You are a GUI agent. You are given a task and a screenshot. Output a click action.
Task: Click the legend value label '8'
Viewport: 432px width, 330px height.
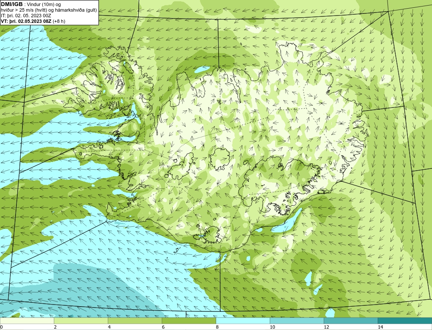click(x=217, y=327)
